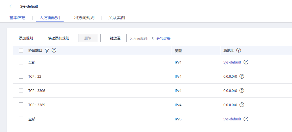Click the TCP : 3389 protocol text
This screenshot has width=292, height=132.
tap(37, 105)
